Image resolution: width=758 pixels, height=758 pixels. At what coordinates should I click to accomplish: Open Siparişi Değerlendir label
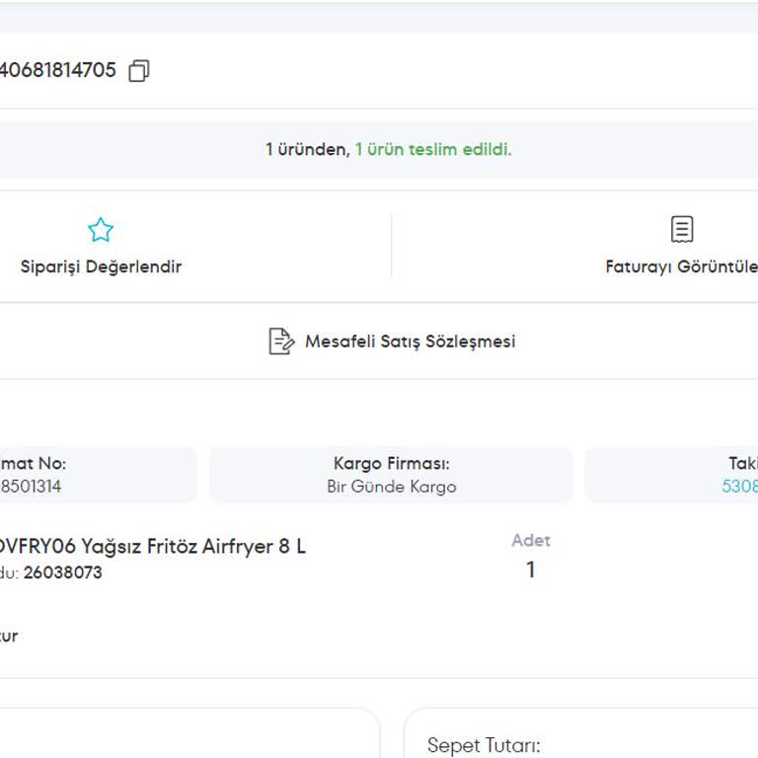(101, 266)
